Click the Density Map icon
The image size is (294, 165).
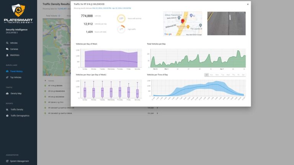(7, 93)
